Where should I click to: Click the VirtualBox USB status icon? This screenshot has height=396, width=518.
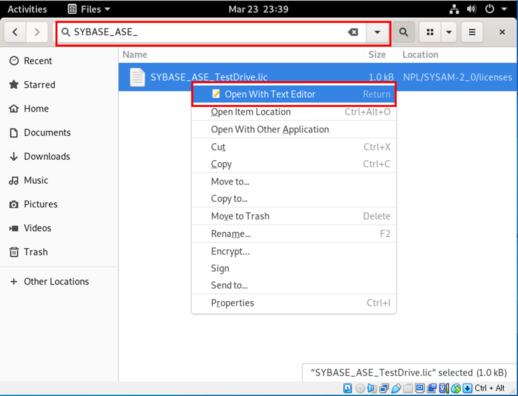click(396, 388)
